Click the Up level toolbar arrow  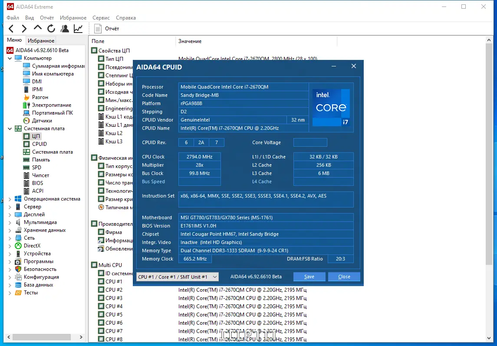click(38, 28)
